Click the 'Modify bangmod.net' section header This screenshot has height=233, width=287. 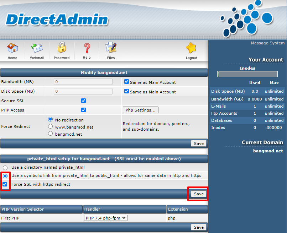coord(104,72)
